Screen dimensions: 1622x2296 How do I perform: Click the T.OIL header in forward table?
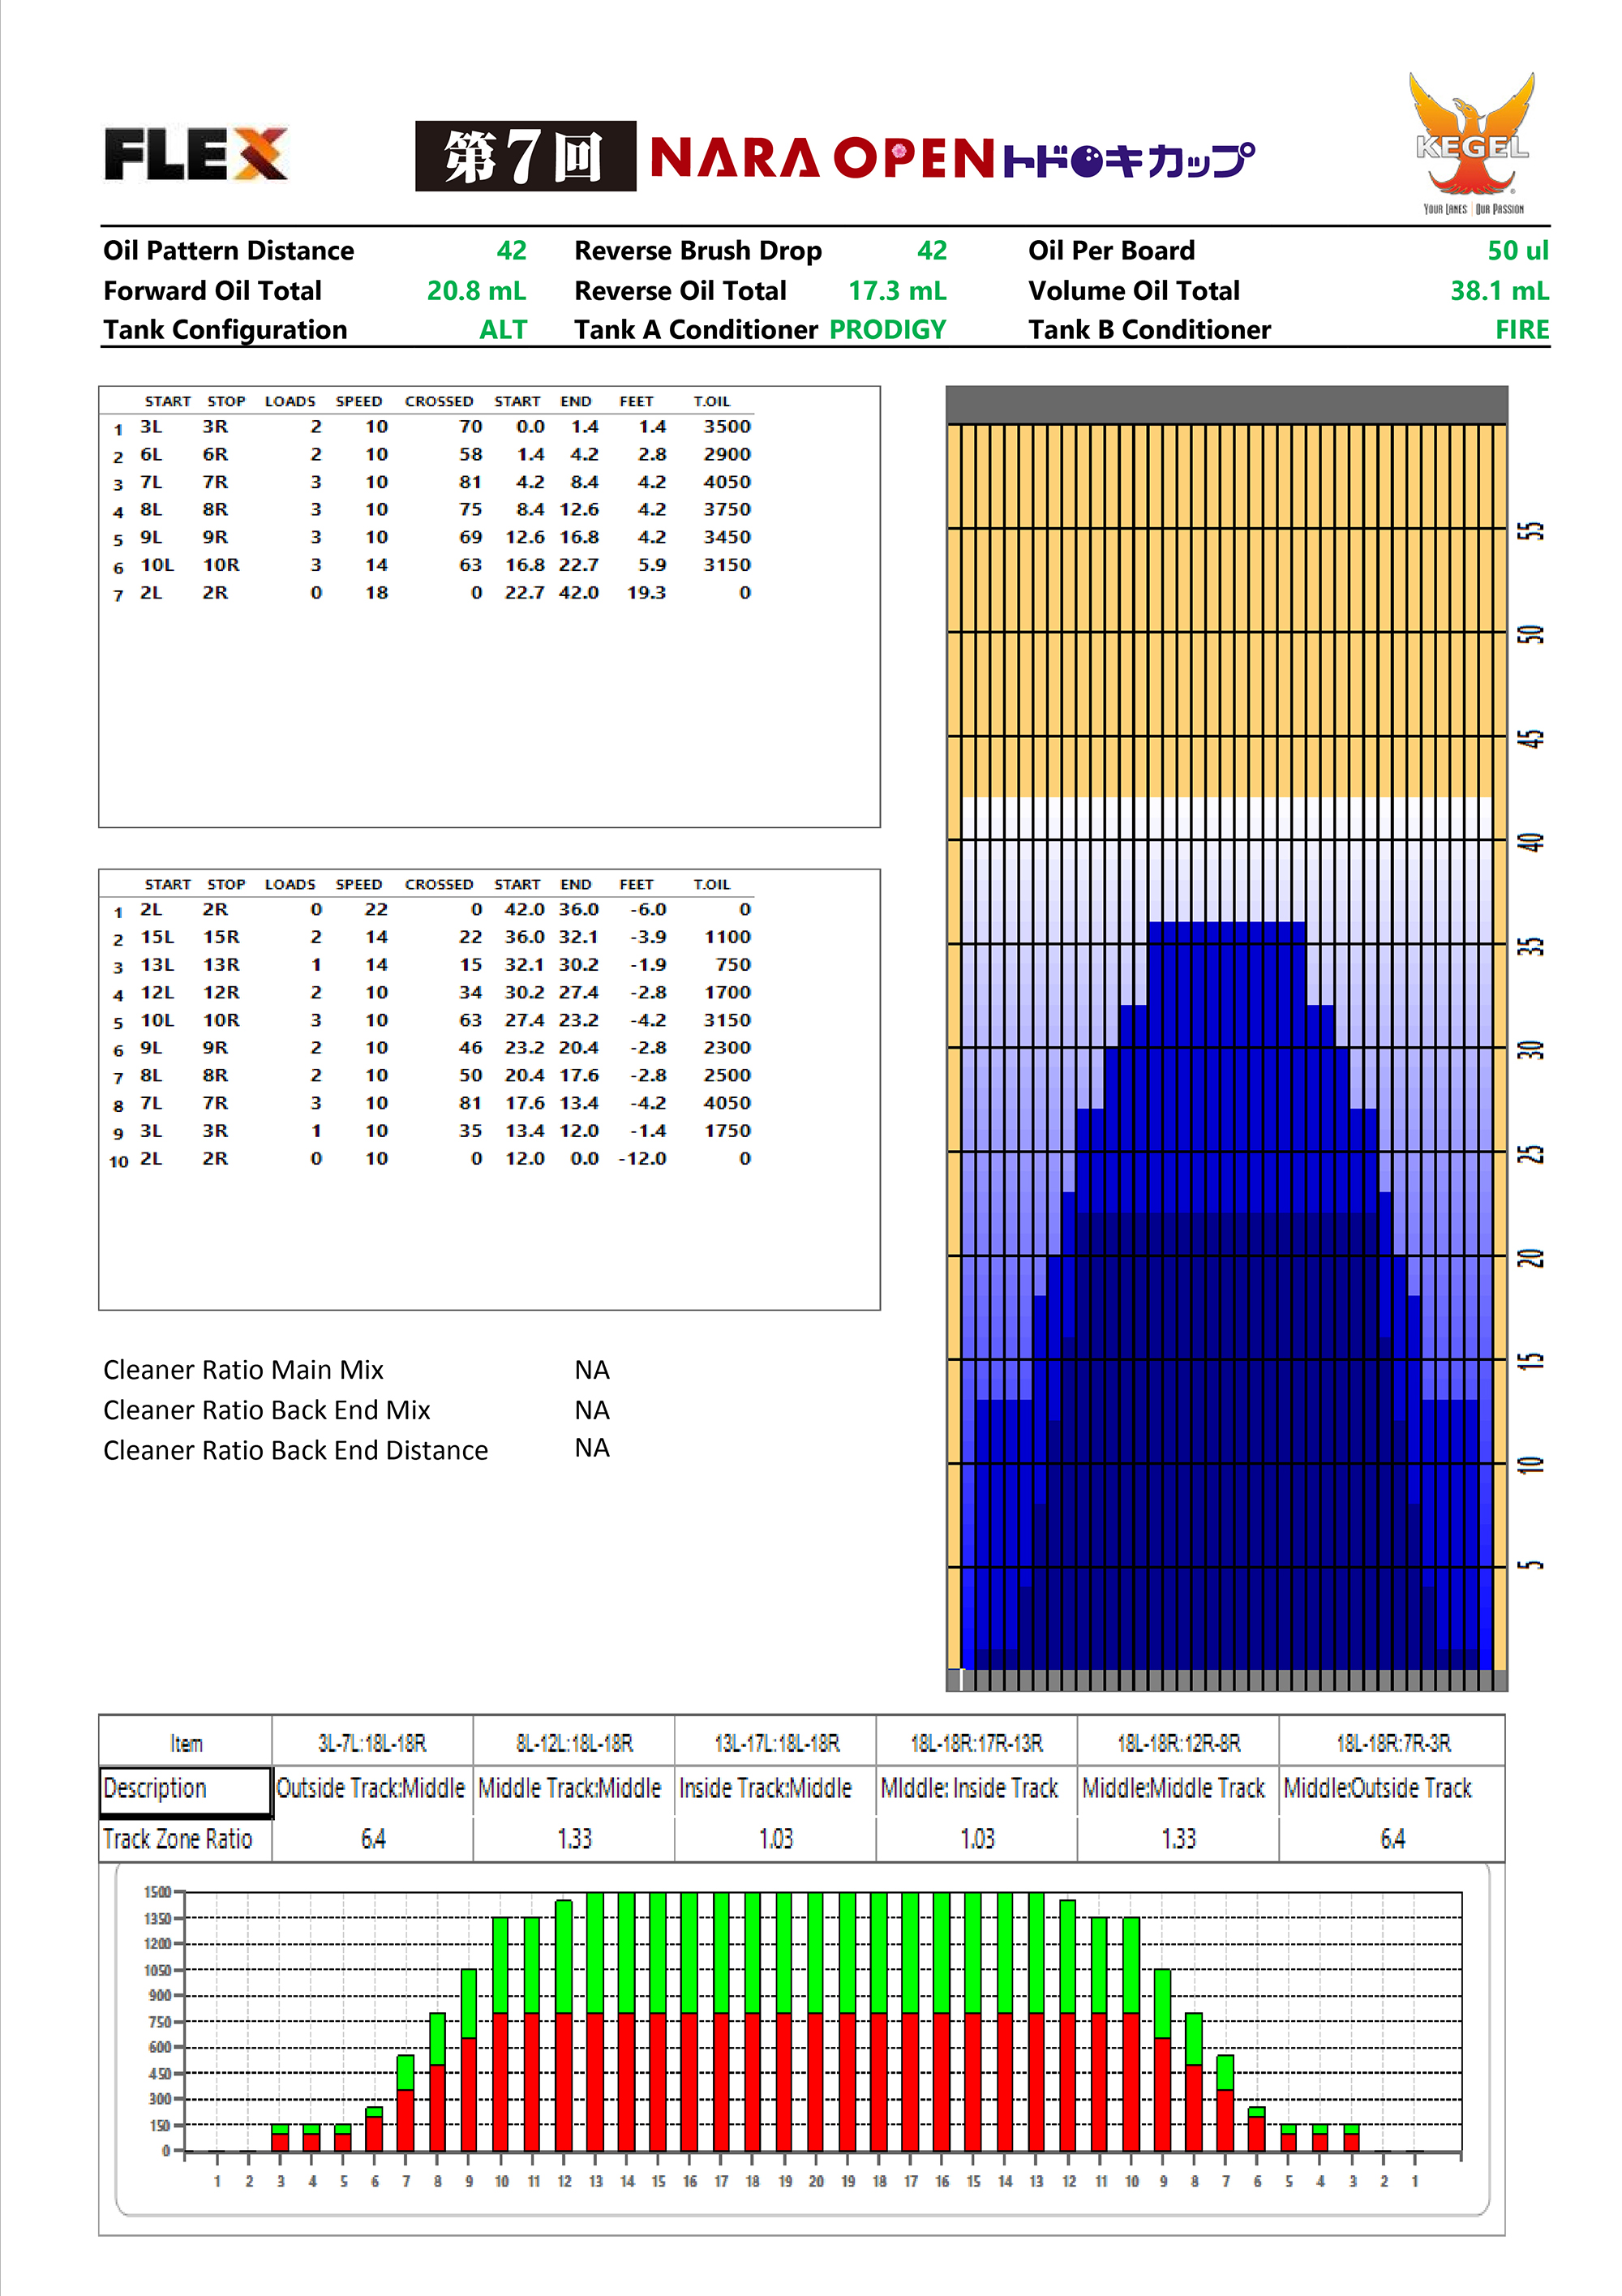(x=711, y=401)
